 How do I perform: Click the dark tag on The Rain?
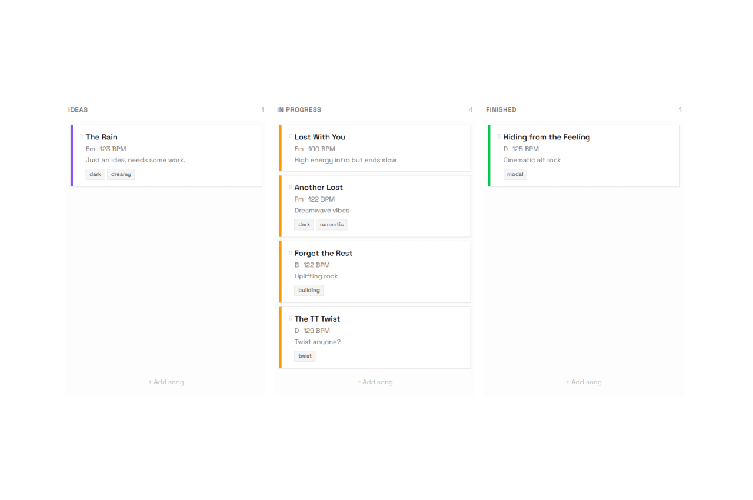pyautogui.click(x=95, y=174)
